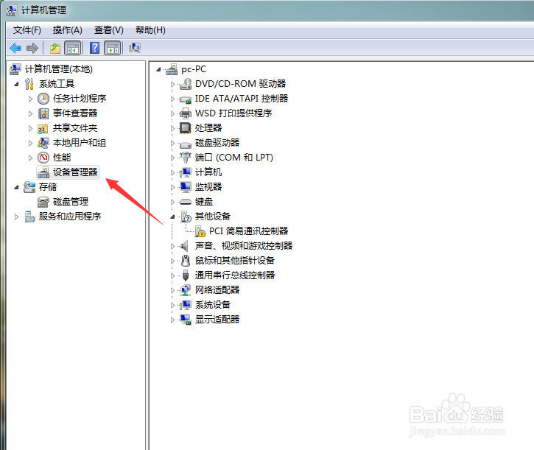Select 本地用户和组 tree item
Screen dimensions: 534x450
click(x=80, y=143)
